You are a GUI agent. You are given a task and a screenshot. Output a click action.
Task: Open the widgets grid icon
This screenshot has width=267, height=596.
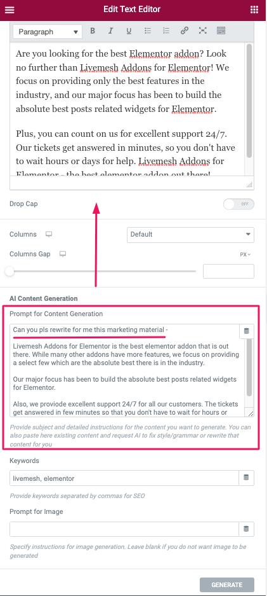click(254, 10)
